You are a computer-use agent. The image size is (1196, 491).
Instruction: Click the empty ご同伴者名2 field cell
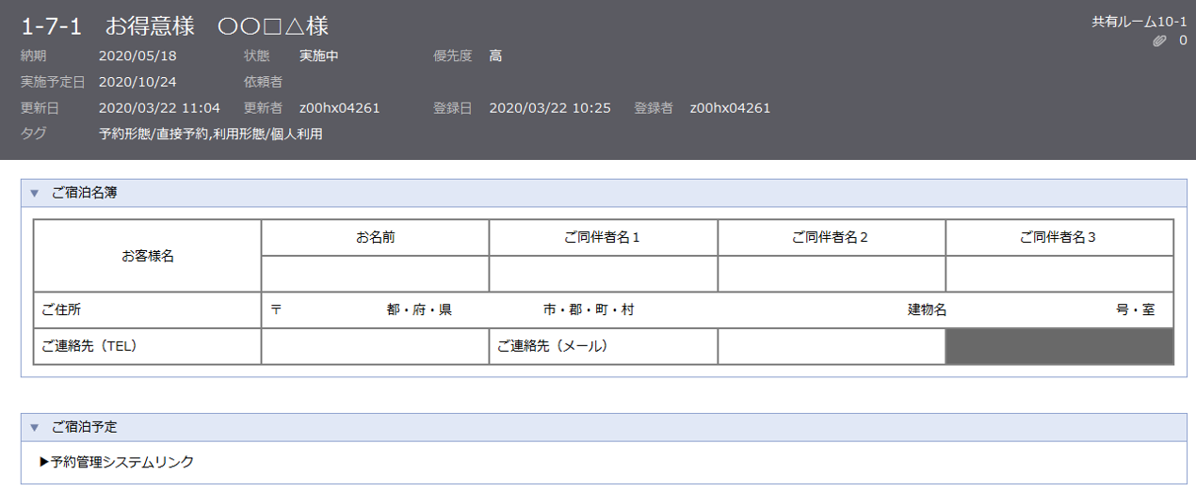tap(831, 274)
